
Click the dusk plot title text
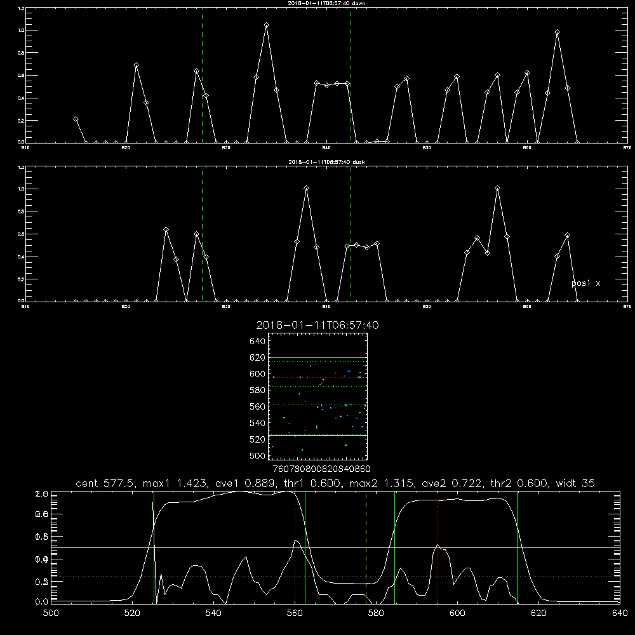click(326, 162)
